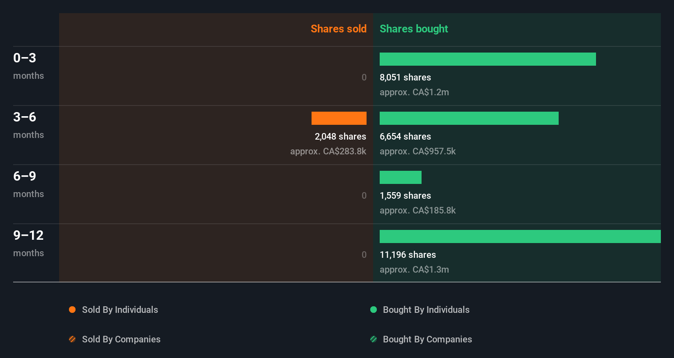Click the green 3–6 months bought bar
This screenshot has width=674, height=358.
point(469,118)
